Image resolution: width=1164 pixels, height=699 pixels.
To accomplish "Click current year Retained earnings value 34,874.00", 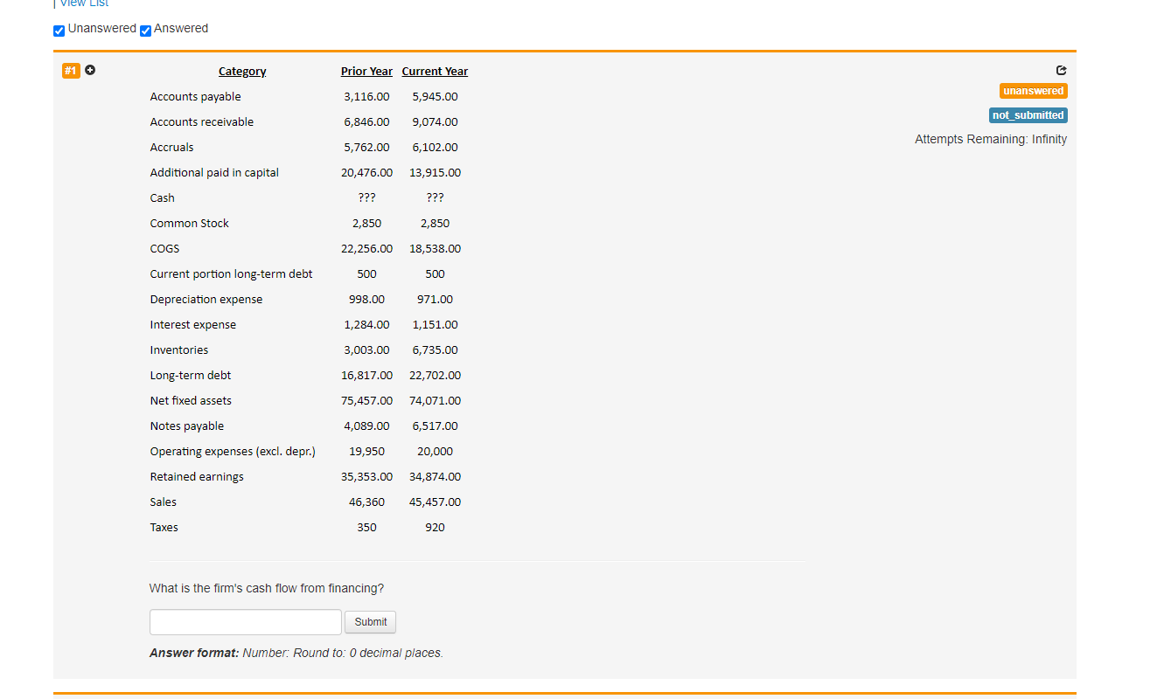I will (435, 477).
